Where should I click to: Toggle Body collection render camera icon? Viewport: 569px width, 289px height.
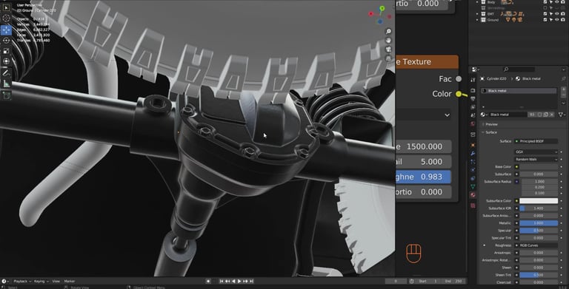pyautogui.click(x=562, y=2)
